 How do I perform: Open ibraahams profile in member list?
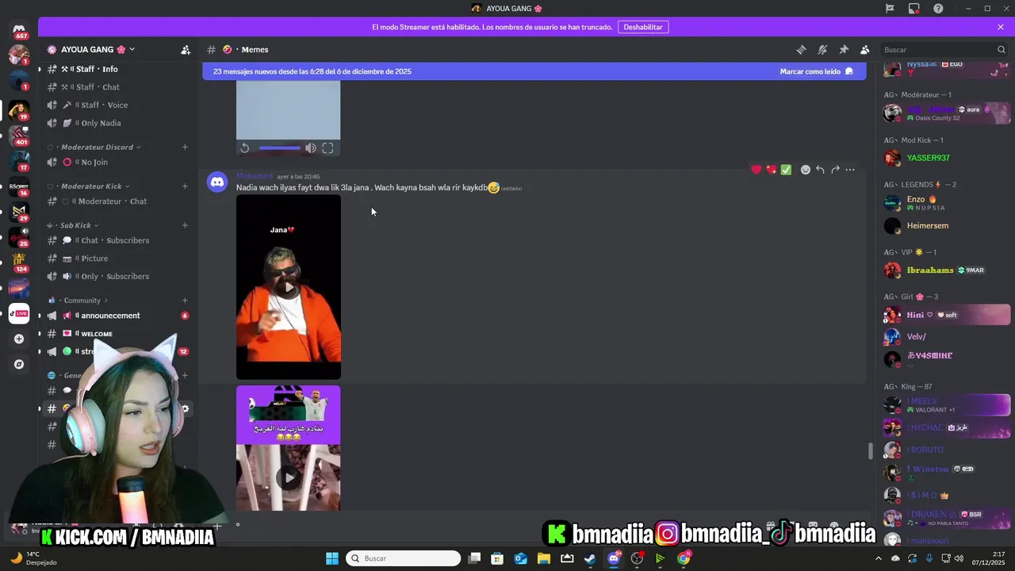[946, 270]
